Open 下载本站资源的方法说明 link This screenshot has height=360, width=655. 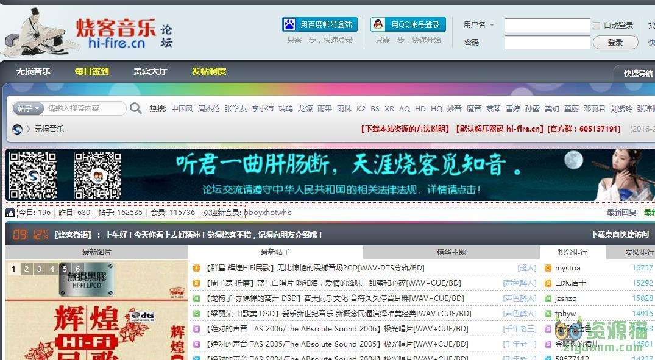pos(405,129)
